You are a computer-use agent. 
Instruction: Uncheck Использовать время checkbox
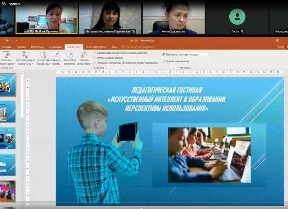click(x=94, y=58)
